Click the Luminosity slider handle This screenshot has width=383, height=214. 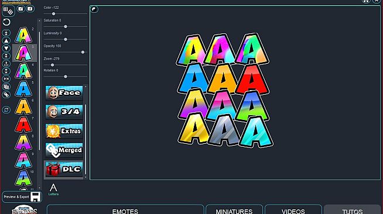[66, 39]
